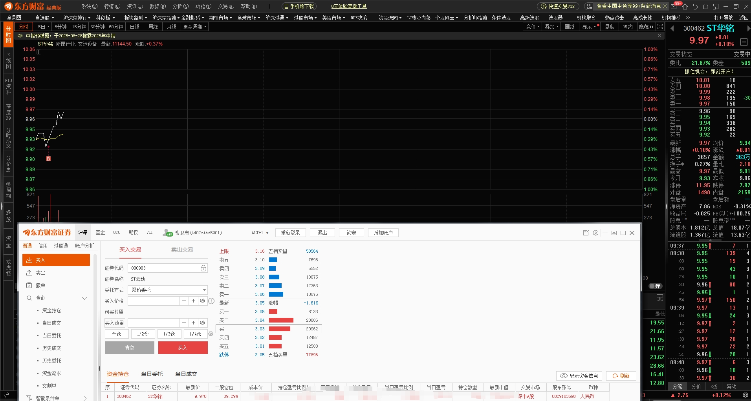Open 竞价 dropdown on chart toolbar

point(533,27)
